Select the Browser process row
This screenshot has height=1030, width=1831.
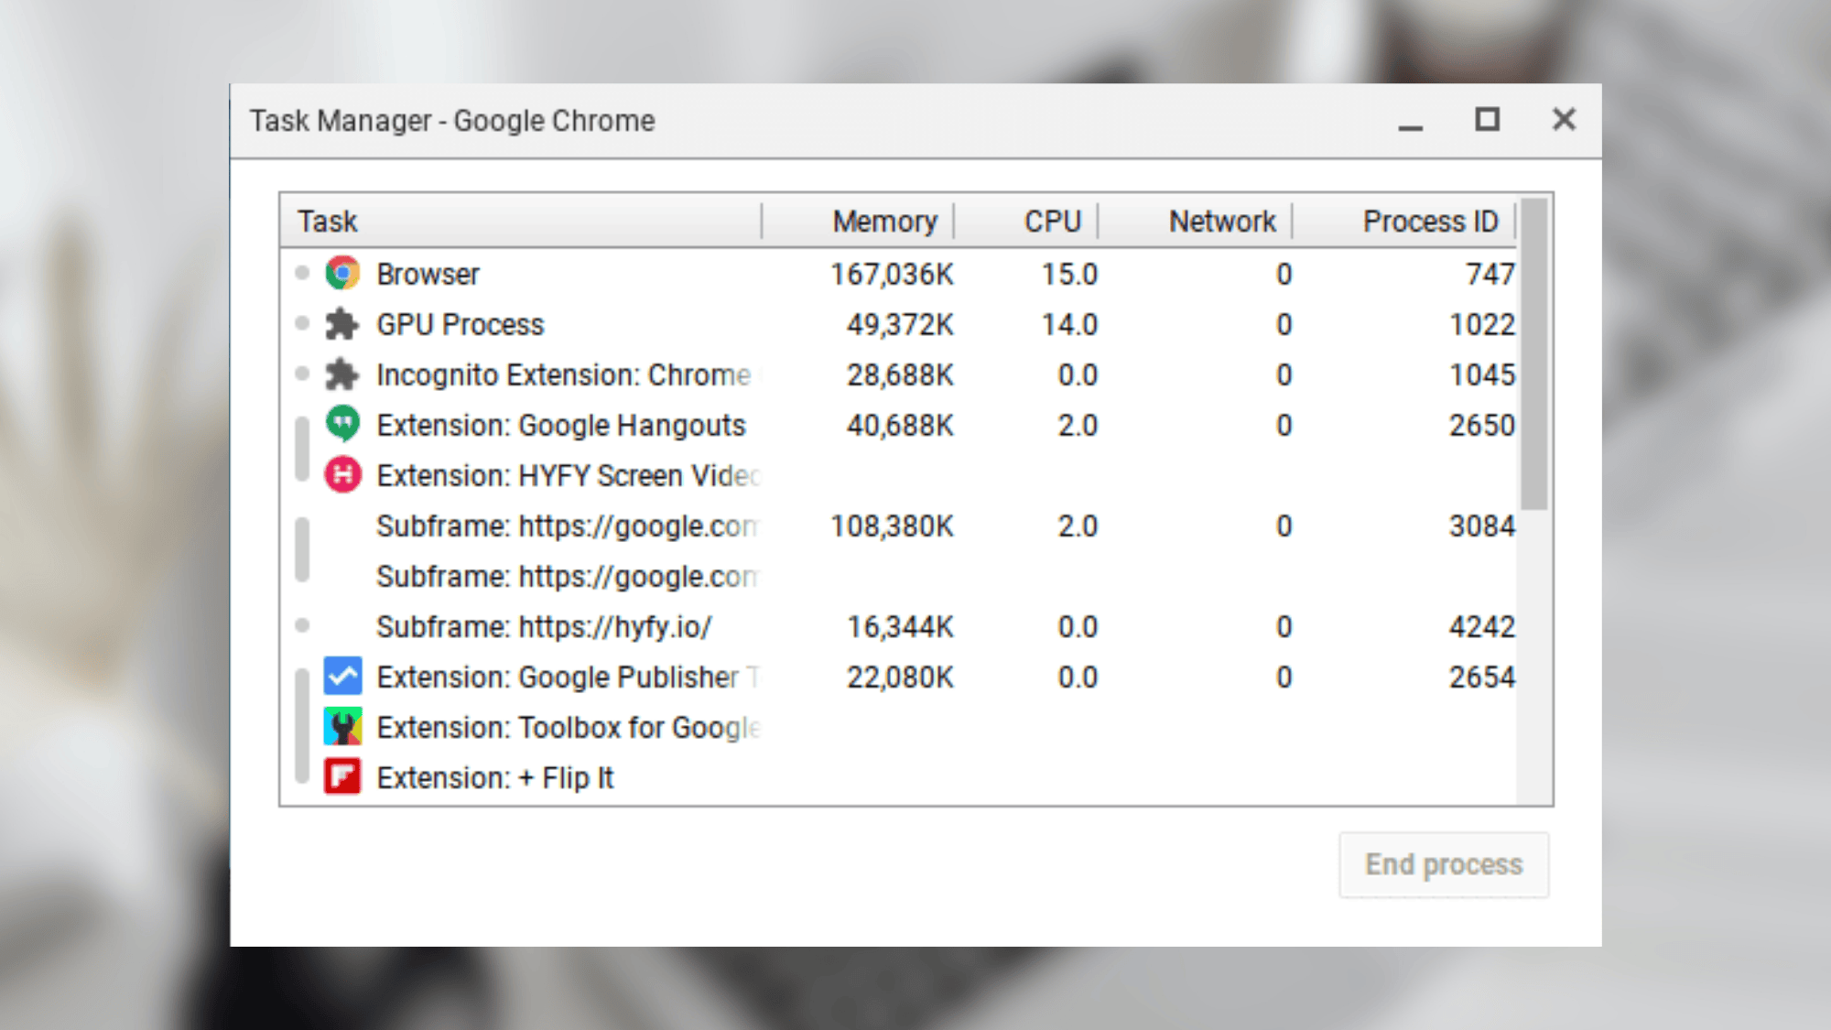641,273
